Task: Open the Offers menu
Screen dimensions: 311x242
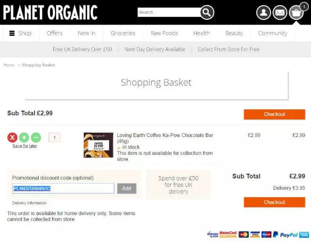Action: (x=55, y=33)
